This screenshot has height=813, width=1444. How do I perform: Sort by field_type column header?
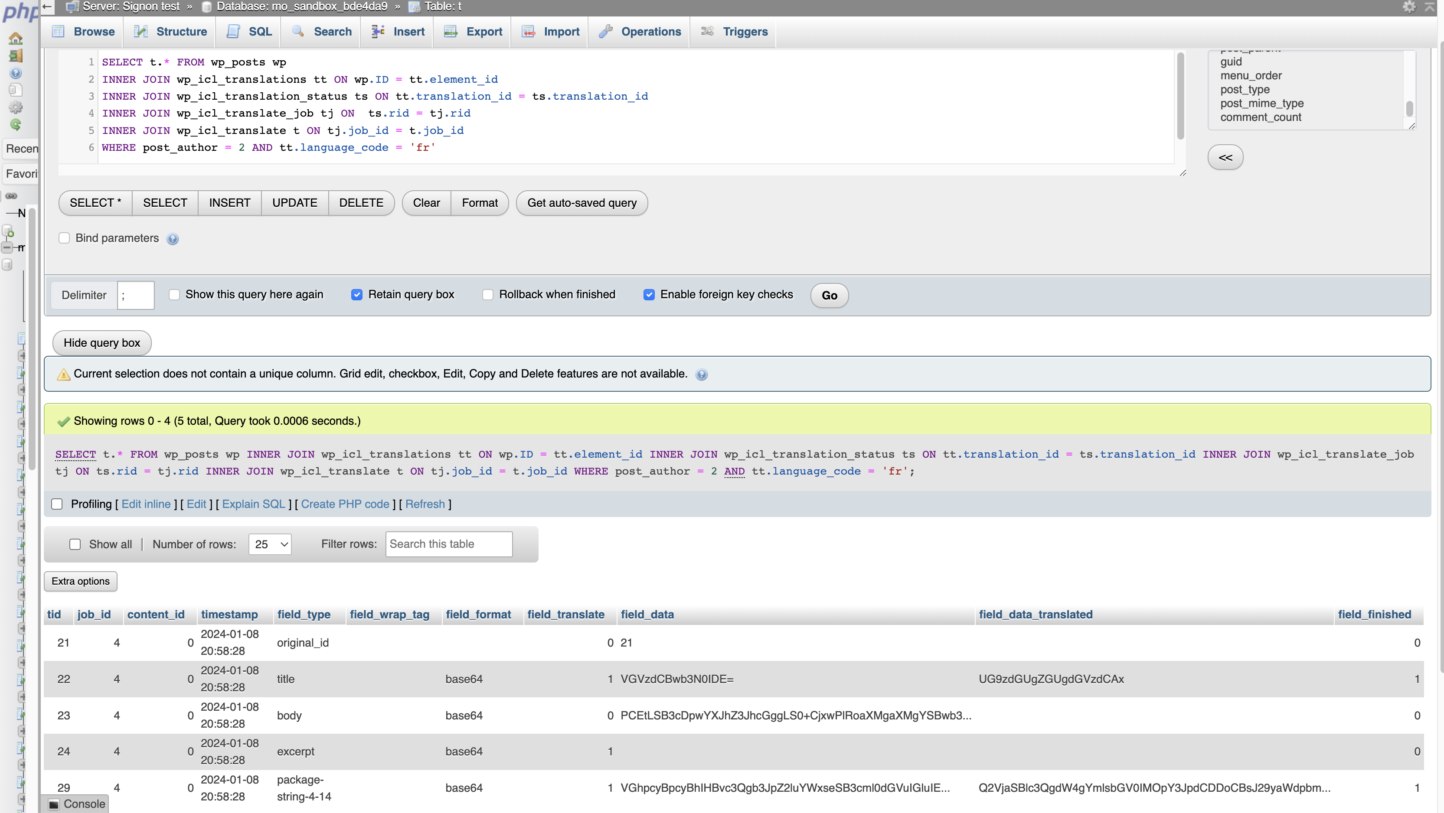pos(304,615)
